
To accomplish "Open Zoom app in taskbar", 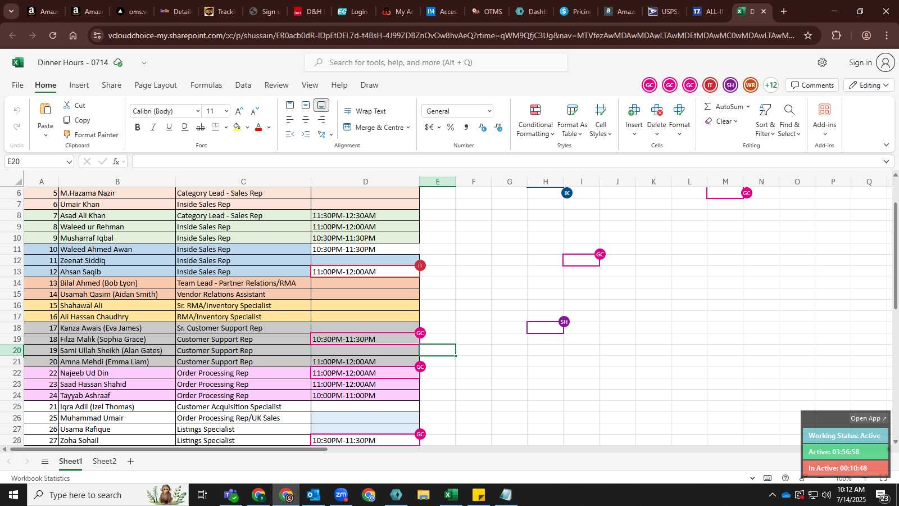I will (x=341, y=495).
